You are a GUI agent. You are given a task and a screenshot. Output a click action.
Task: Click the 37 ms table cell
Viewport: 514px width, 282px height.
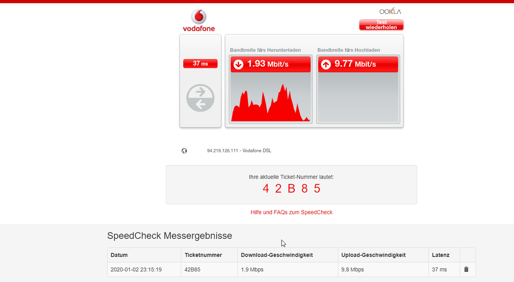click(x=444, y=270)
